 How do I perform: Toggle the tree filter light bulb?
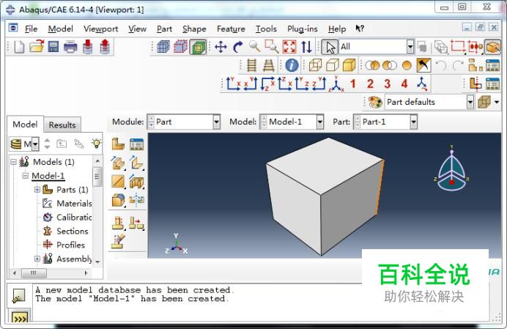coord(97,144)
